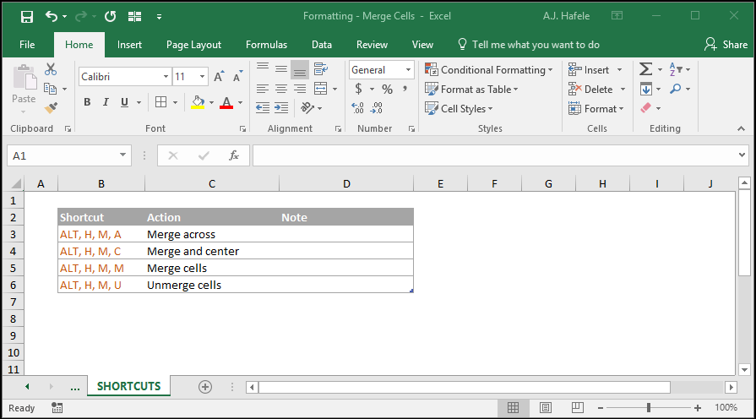
Task: Select the SHORTCUTS sheet tab
Action: coord(128,386)
